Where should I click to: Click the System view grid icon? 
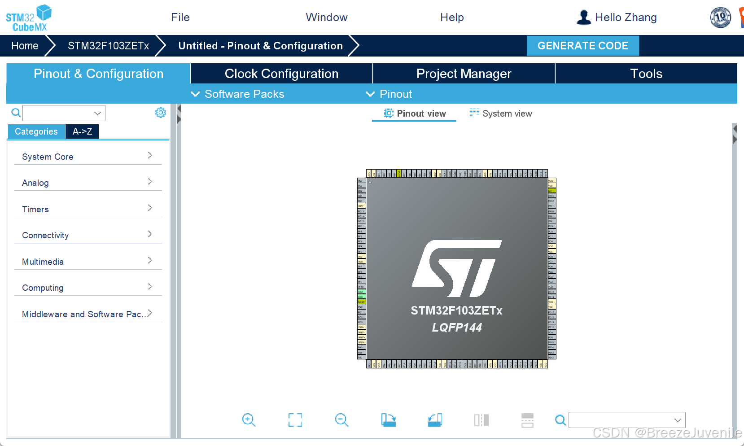[474, 113]
